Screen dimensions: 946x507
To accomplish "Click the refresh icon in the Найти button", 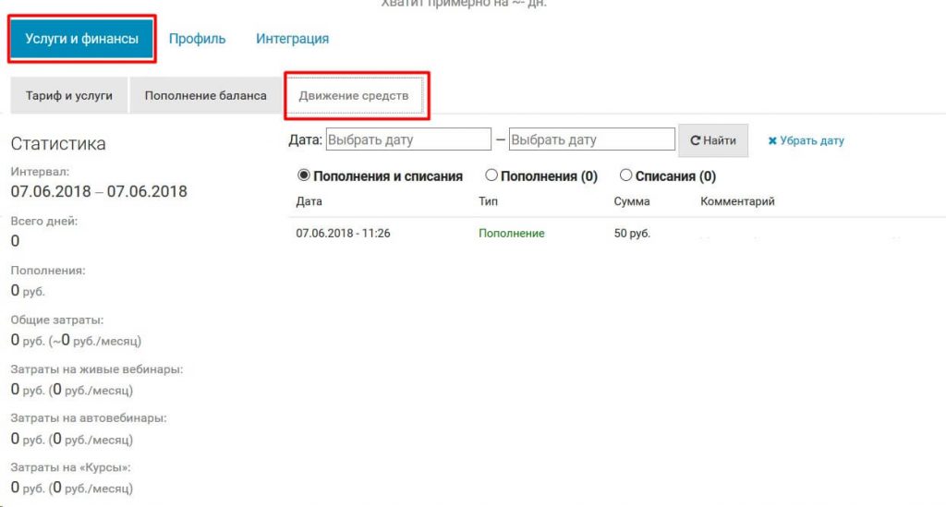I will point(696,141).
